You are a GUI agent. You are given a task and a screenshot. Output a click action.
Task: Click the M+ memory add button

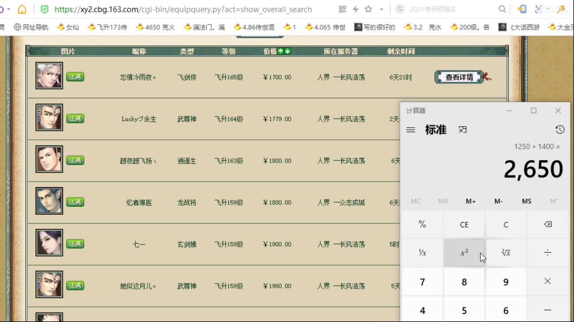[470, 201]
